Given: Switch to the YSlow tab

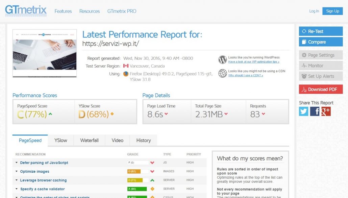Looking at the screenshot, I should (60, 140).
